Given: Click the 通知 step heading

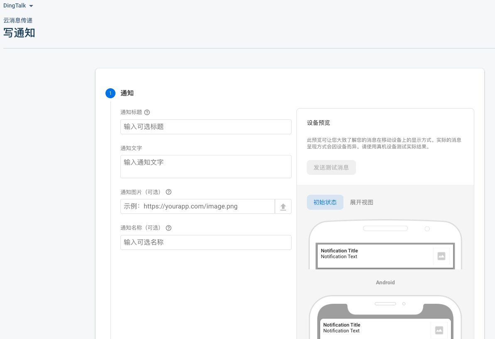Looking at the screenshot, I should click(x=127, y=93).
